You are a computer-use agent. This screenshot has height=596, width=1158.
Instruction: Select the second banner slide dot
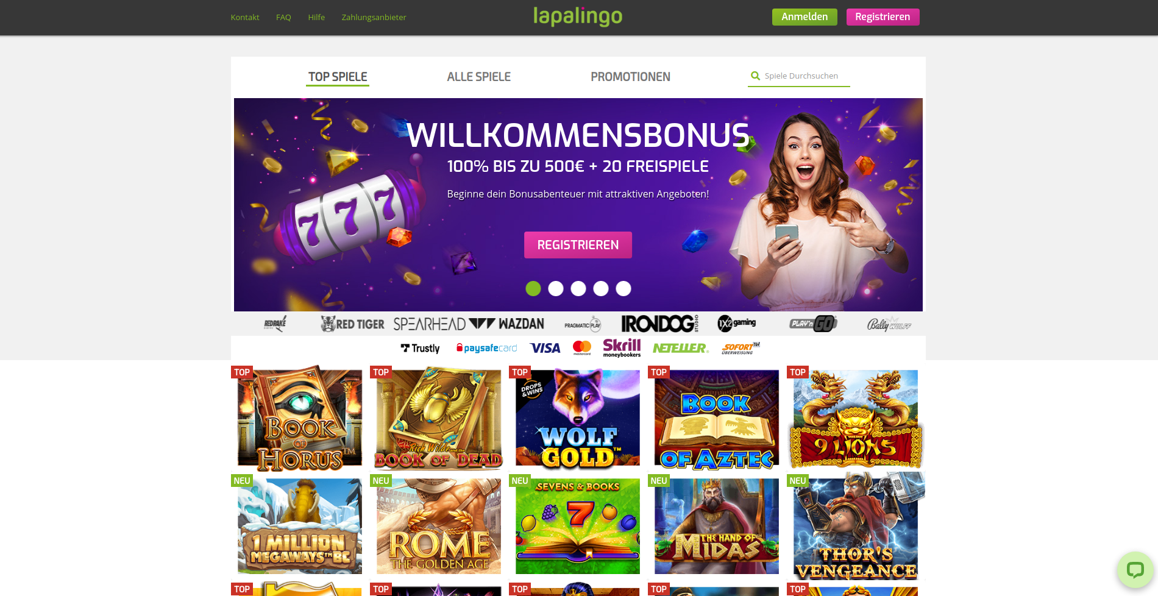pyautogui.click(x=556, y=288)
